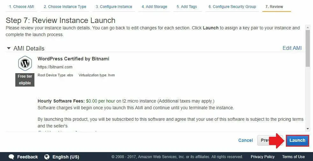Open the Privacy Policy link
Screen dimensions: 313x161
(263, 157)
